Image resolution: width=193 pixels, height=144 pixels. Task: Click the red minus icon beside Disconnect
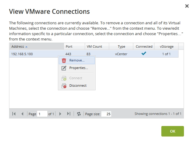click(64, 86)
